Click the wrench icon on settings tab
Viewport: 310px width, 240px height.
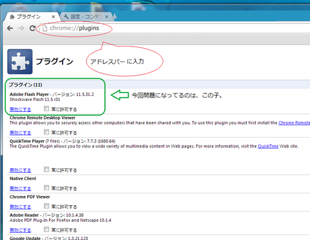pos(66,17)
